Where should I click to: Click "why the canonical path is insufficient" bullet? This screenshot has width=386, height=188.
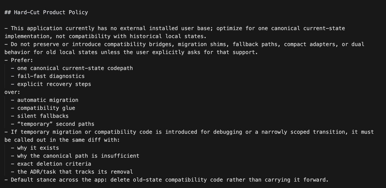tap(78, 156)
